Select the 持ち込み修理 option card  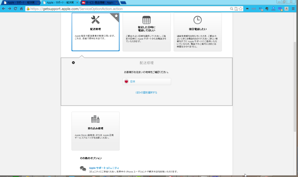click(x=95, y=131)
